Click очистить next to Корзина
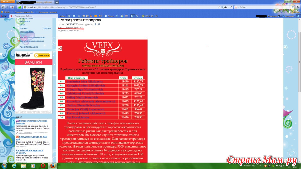Viewport: 301px width, 169px height. [x=47, y=28]
